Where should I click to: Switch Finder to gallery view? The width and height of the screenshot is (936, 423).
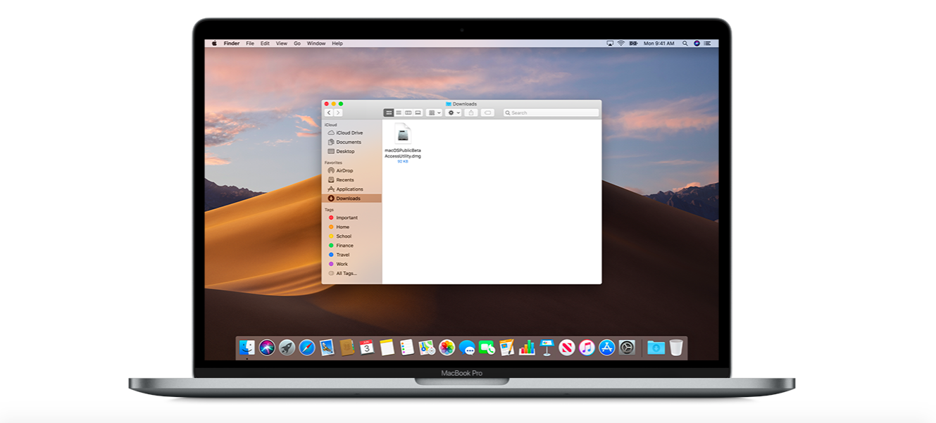tap(418, 113)
